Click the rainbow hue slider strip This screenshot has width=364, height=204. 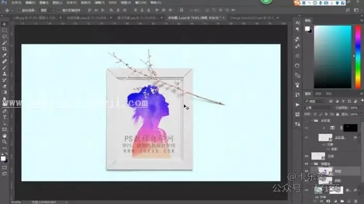point(358,57)
